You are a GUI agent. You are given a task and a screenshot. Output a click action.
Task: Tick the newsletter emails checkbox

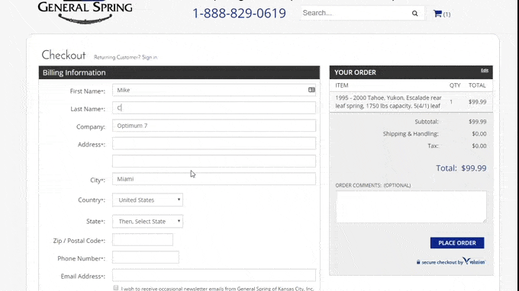[115, 288]
